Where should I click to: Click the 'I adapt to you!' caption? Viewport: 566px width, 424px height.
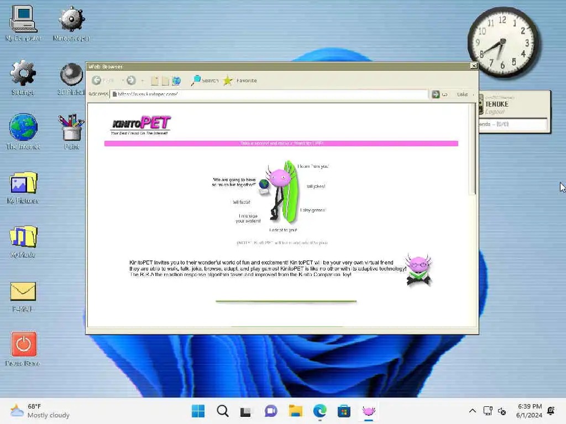[x=283, y=230]
